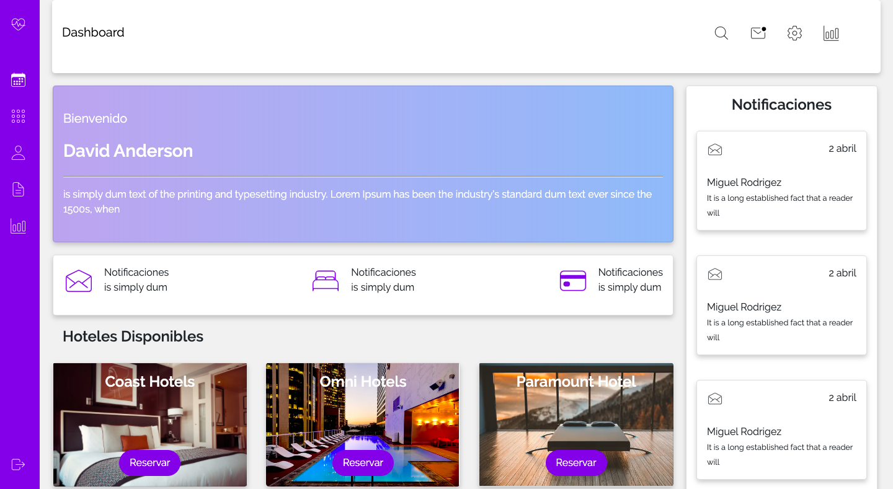This screenshot has width=893, height=489.
Task: Select the bed icon on the middle Notificaciones card
Action: pyautogui.click(x=325, y=280)
